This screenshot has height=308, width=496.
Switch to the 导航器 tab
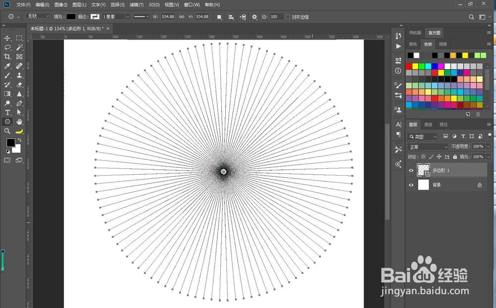click(415, 33)
